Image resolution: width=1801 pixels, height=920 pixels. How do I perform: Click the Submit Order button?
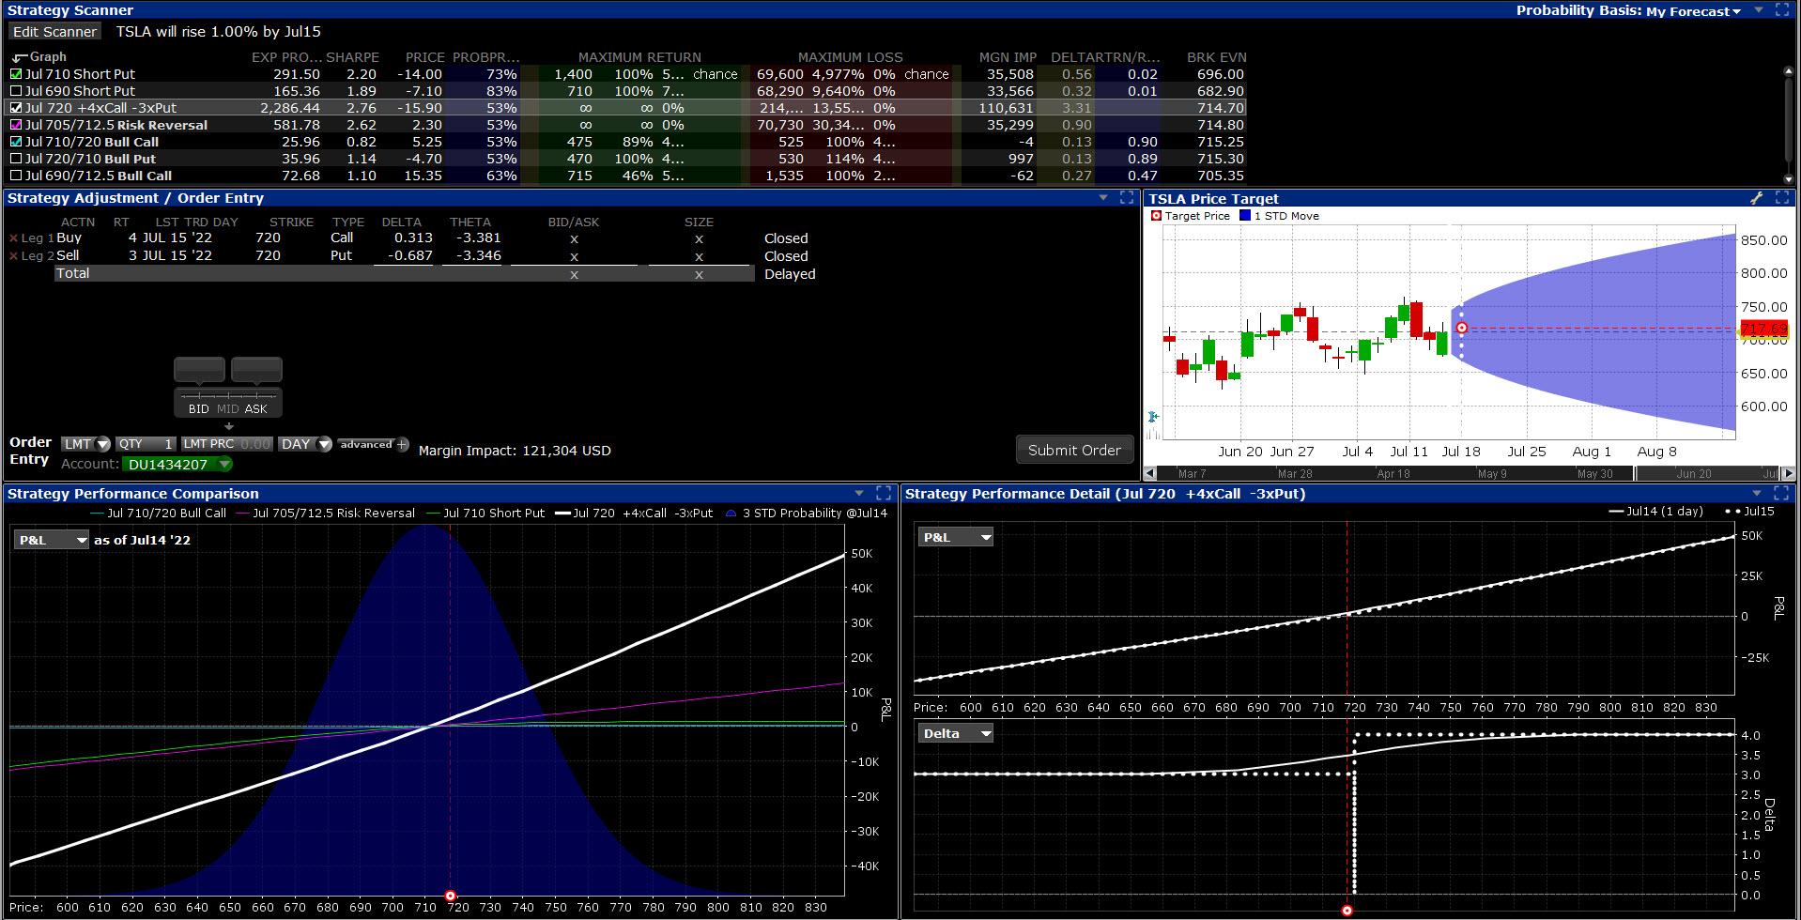click(1074, 450)
